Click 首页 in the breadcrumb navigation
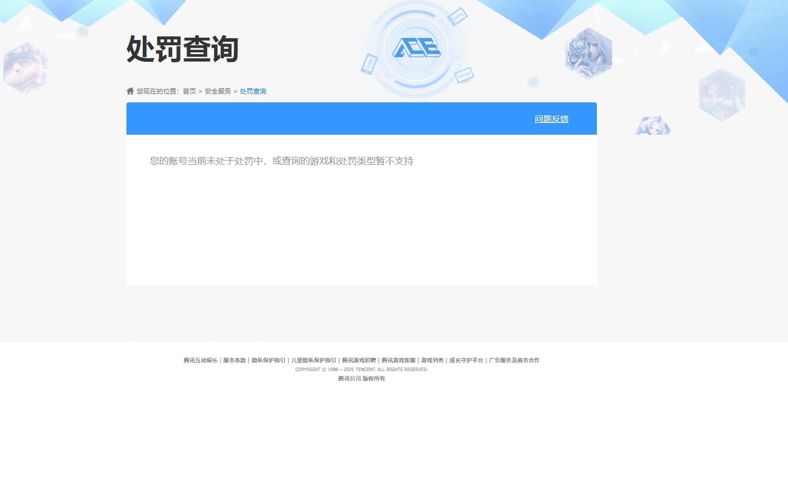The height and width of the screenshot is (497, 788). click(189, 91)
